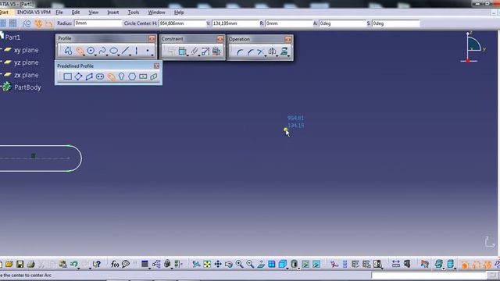Image resolution: width=500 pixels, height=281 pixels.
Task: Open the Start menu
Action: 4,12
